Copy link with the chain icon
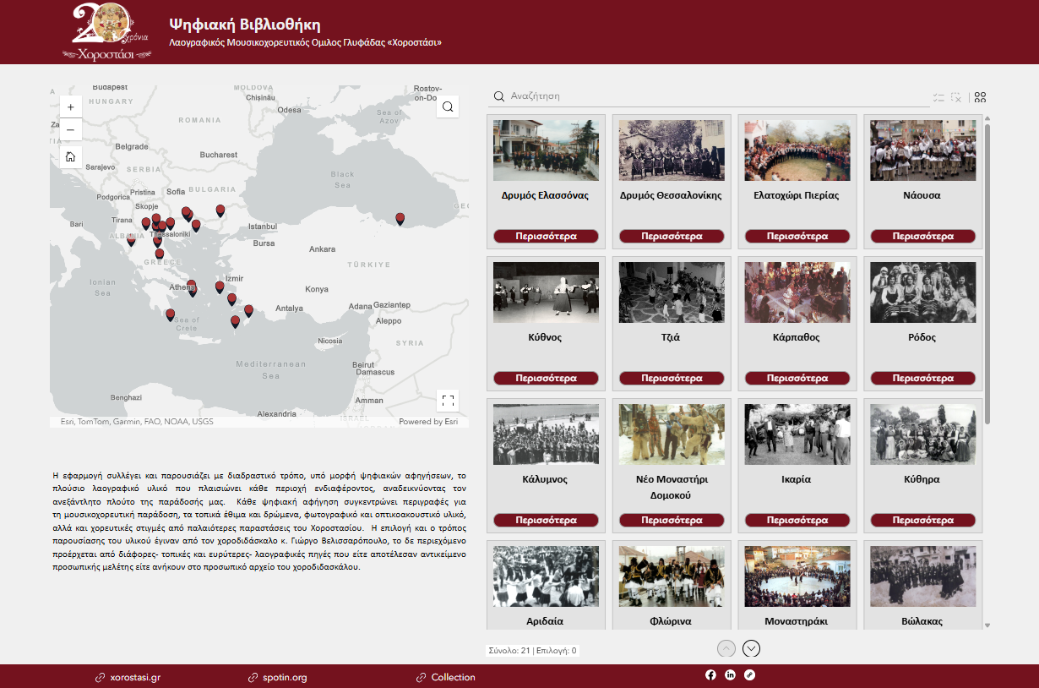 pos(749,674)
